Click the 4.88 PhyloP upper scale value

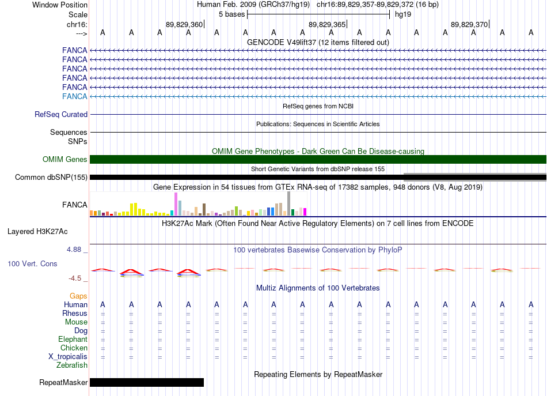pyautogui.click(x=74, y=250)
